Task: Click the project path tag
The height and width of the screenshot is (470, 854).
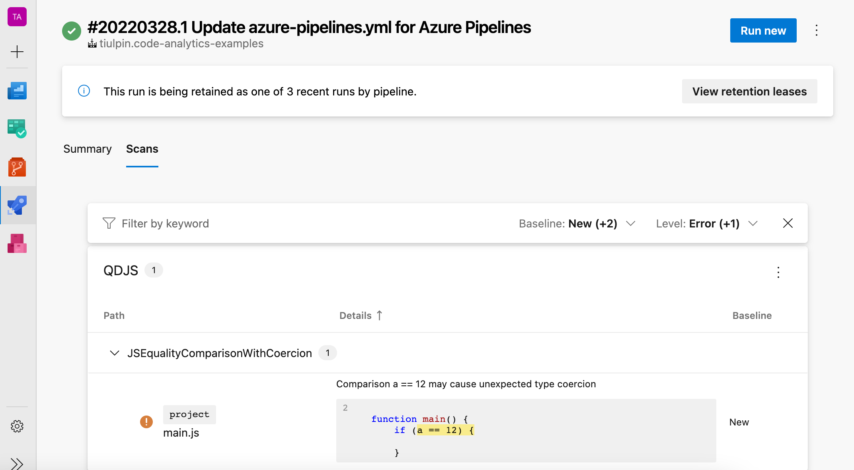Action: tap(189, 414)
